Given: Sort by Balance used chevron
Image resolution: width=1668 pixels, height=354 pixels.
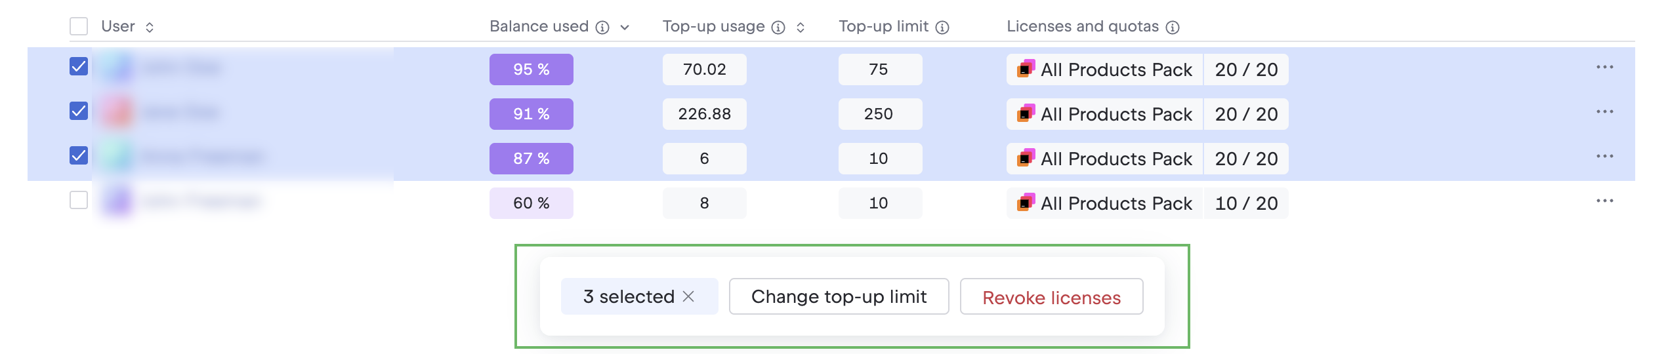Looking at the screenshot, I should pos(625,28).
